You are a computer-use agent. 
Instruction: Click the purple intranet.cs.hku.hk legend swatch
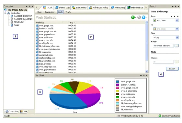[118, 85]
